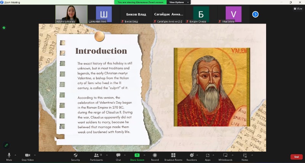The height and width of the screenshot is (163, 305).
Task: Expand chat options caret
Action: point(125,155)
